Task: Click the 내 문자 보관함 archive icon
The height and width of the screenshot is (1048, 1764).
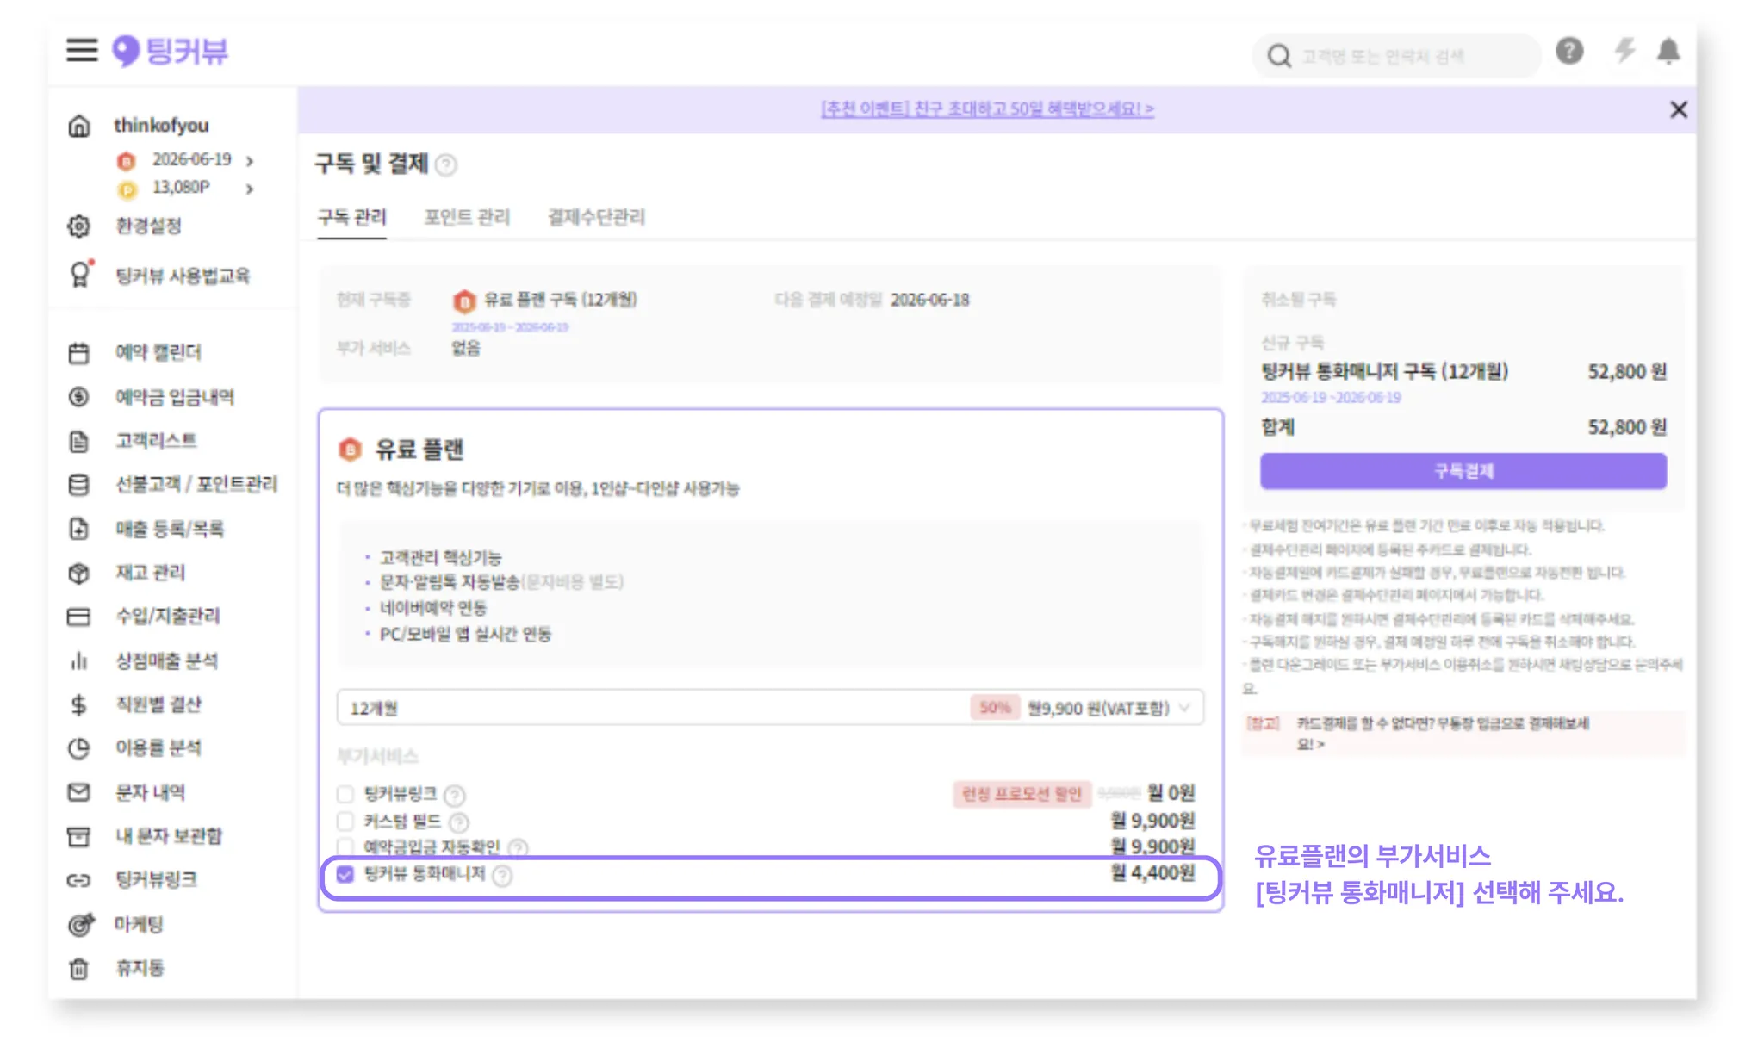Action: (x=78, y=836)
